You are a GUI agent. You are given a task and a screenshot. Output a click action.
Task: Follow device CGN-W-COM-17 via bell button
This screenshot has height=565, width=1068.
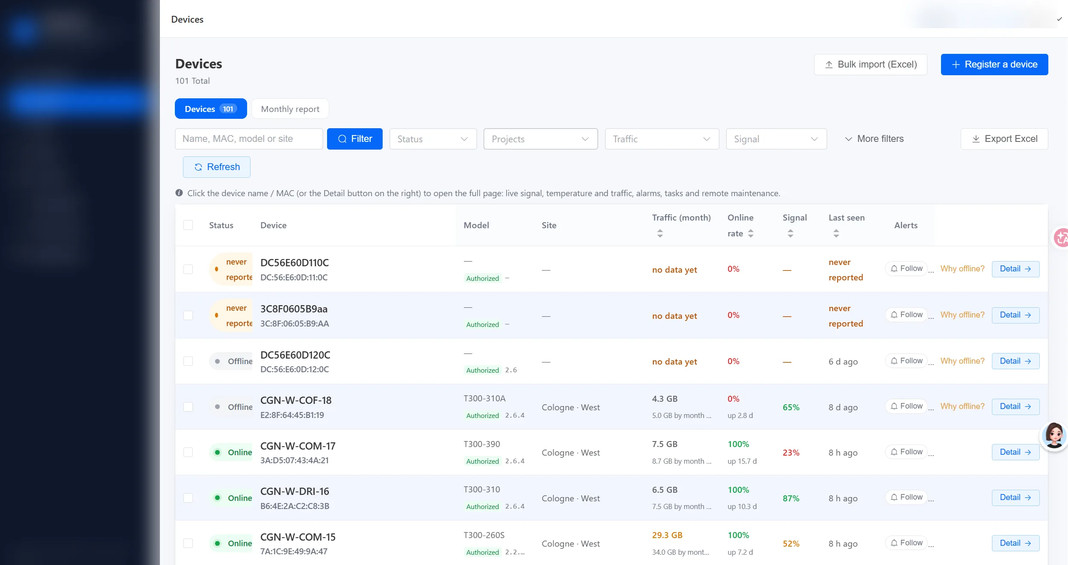(906, 452)
